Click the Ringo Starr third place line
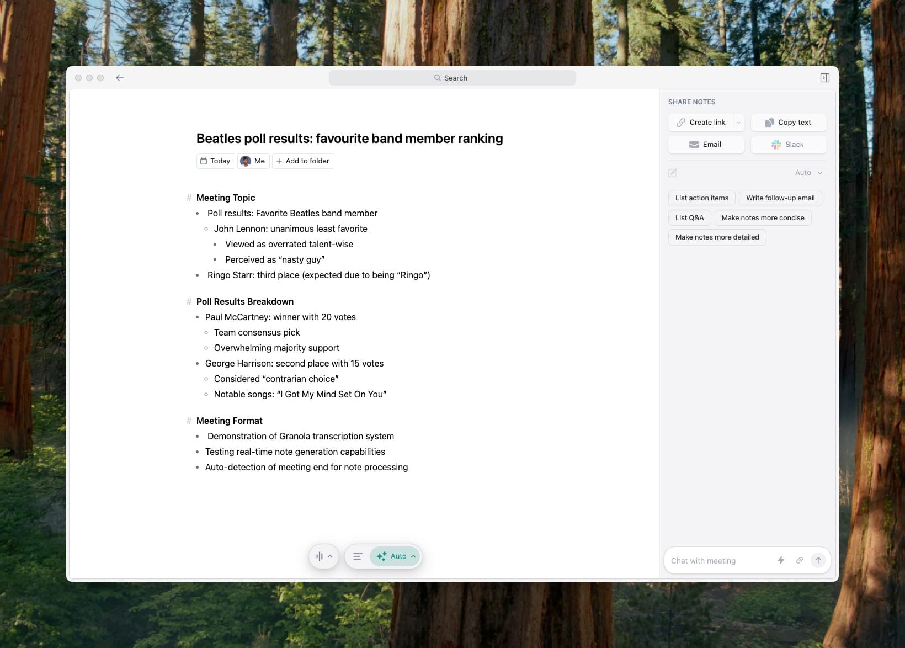Screen dimensions: 905x648 tap(319, 275)
